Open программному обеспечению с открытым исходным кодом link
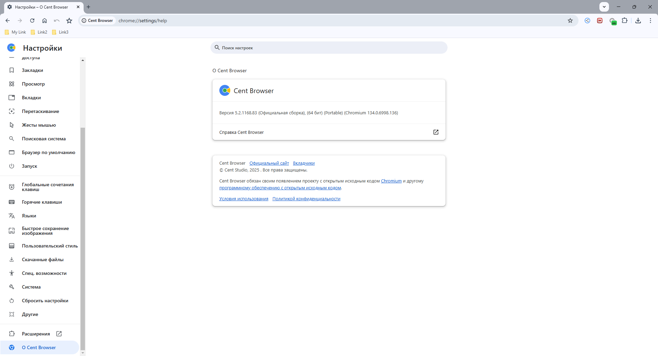This screenshot has width=658, height=356. point(280,188)
